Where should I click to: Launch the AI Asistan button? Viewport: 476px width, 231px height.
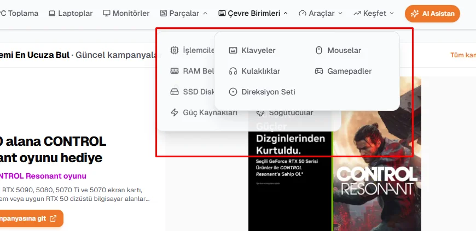click(432, 14)
